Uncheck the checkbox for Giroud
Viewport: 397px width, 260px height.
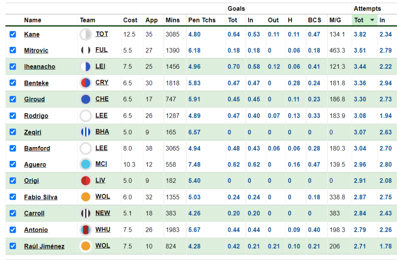click(x=13, y=99)
